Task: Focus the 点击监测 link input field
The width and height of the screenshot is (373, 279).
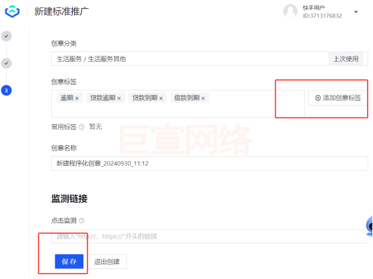Action: tap(209, 236)
